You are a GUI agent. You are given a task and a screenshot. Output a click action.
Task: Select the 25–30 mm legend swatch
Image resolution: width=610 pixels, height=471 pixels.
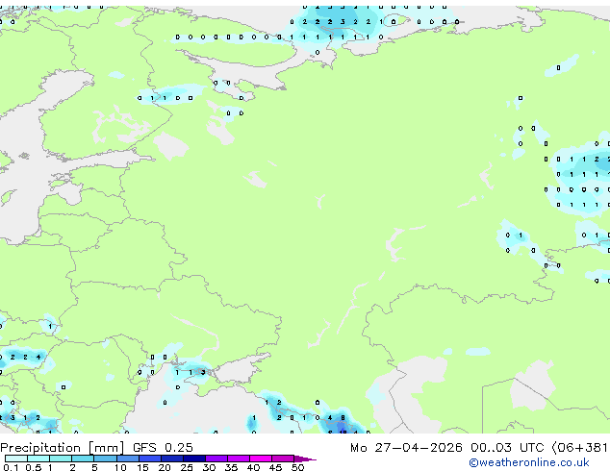[193, 459]
